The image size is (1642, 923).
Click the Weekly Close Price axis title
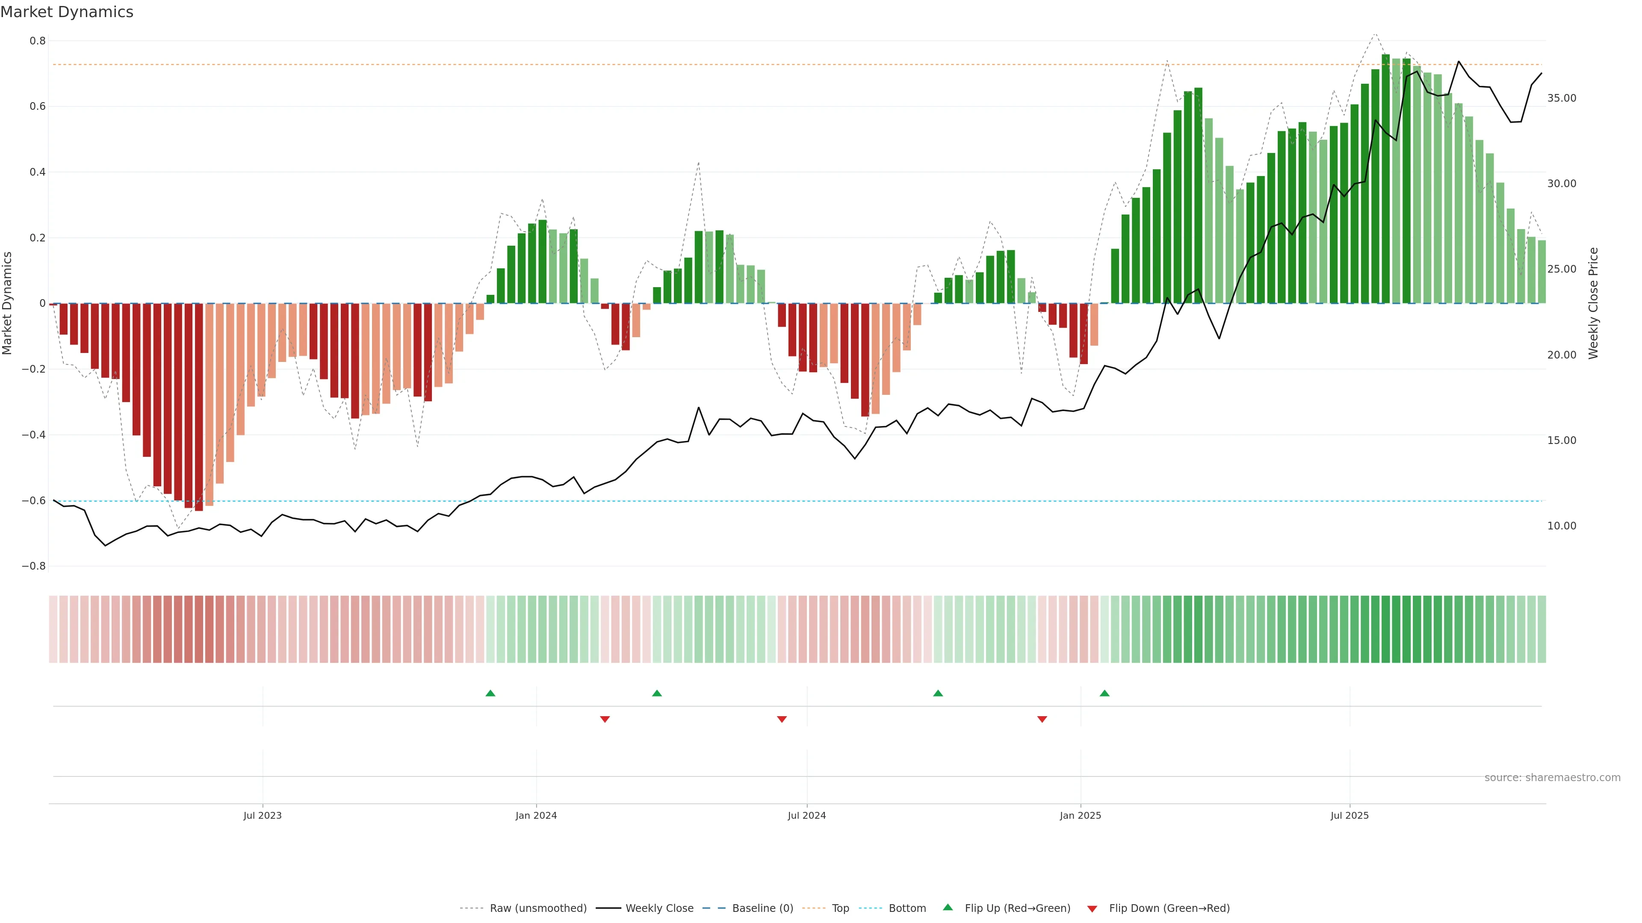1593,303
